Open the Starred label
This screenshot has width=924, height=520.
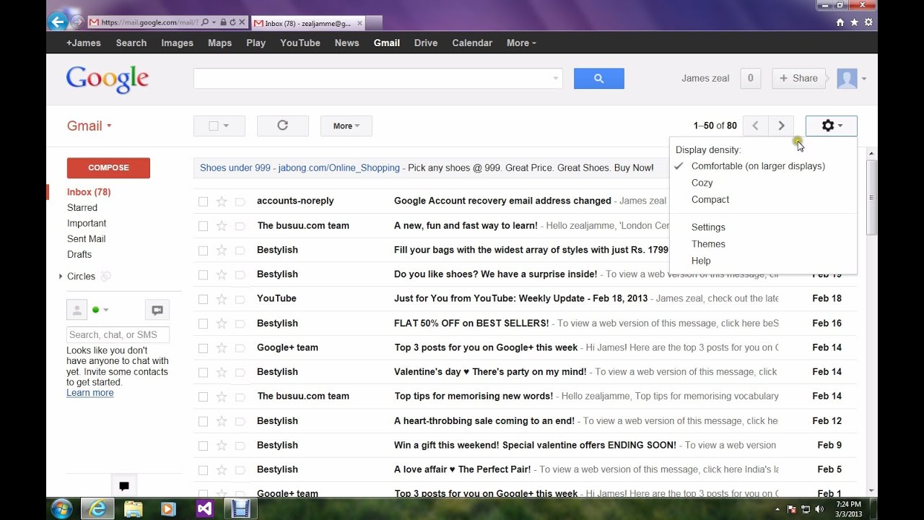click(82, 208)
